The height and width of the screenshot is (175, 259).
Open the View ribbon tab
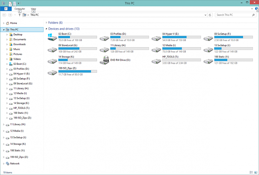coord(33,9)
